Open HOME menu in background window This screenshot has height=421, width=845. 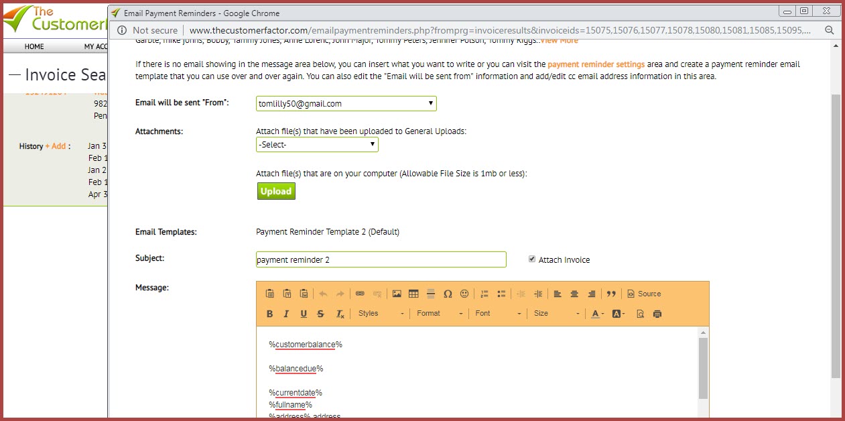(x=34, y=46)
